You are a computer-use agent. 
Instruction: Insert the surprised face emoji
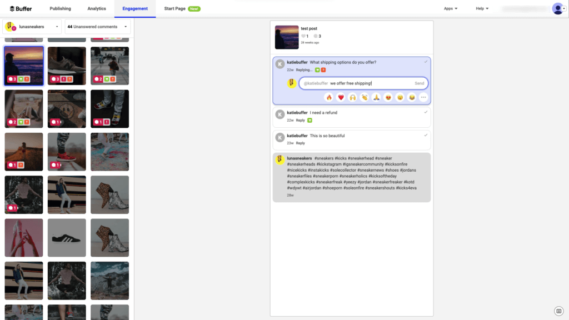(x=400, y=97)
